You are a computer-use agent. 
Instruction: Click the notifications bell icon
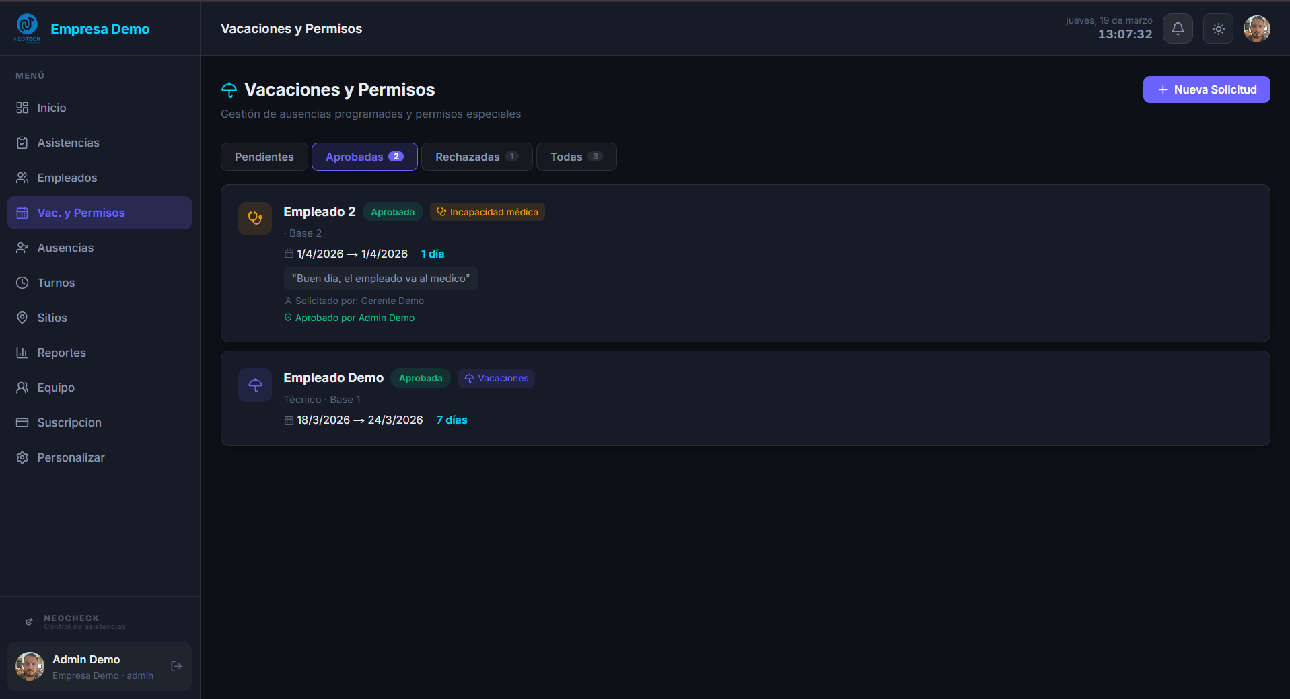[1178, 29]
